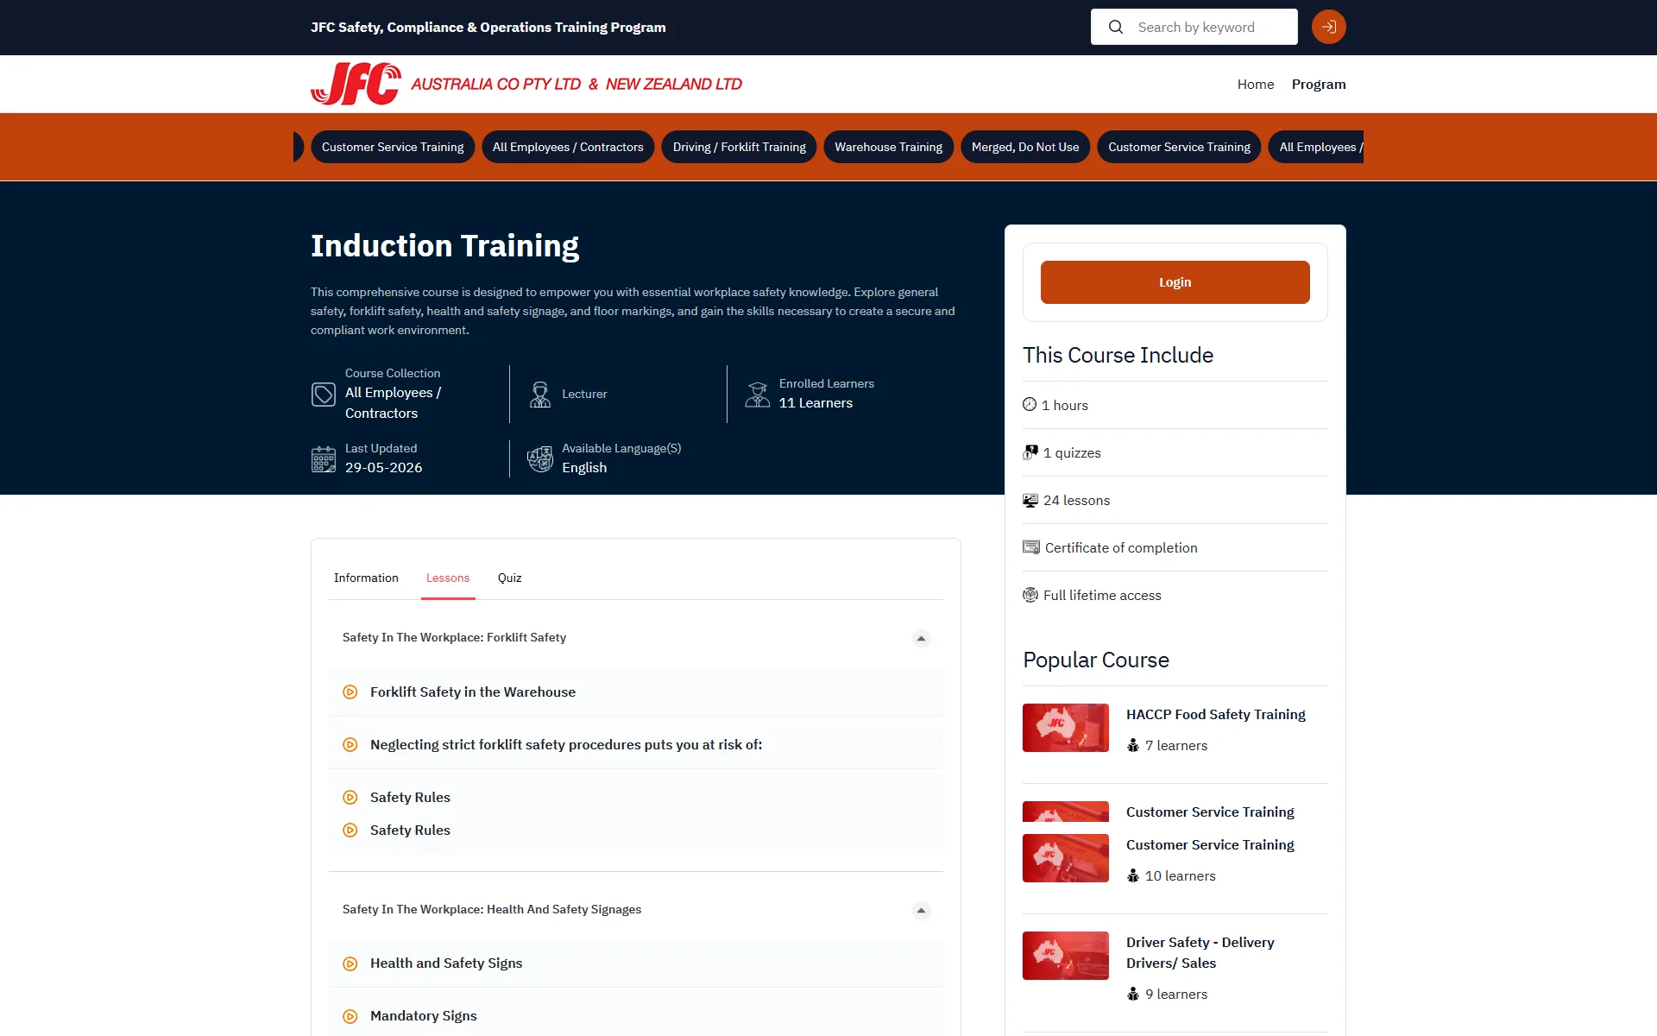The width and height of the screenshot is (1657, 1036).
Task: Click play icon for Neglecting strict forklift safety lesson
Action: click(350, 744)
